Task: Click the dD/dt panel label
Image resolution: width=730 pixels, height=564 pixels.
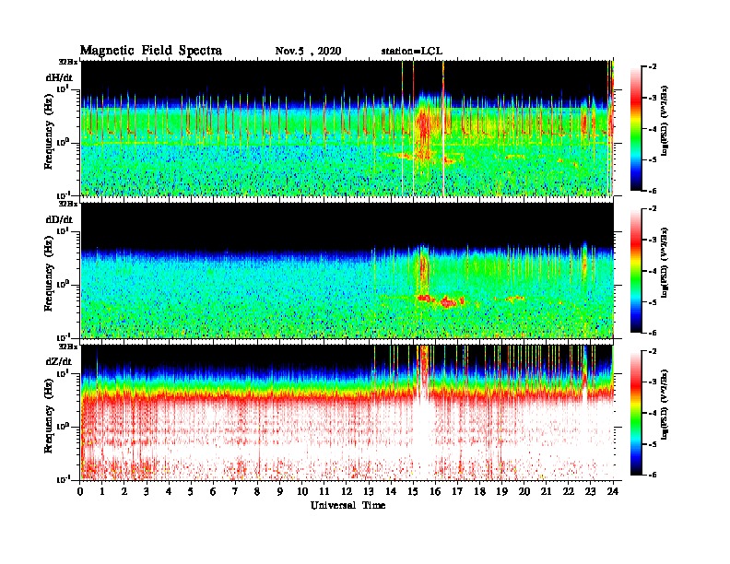Action: [x=59, y=219]
